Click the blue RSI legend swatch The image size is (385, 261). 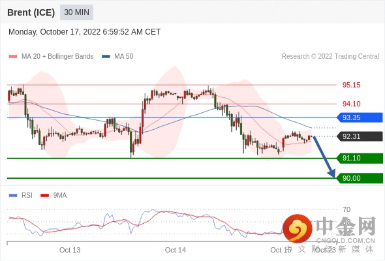(13, 196)
